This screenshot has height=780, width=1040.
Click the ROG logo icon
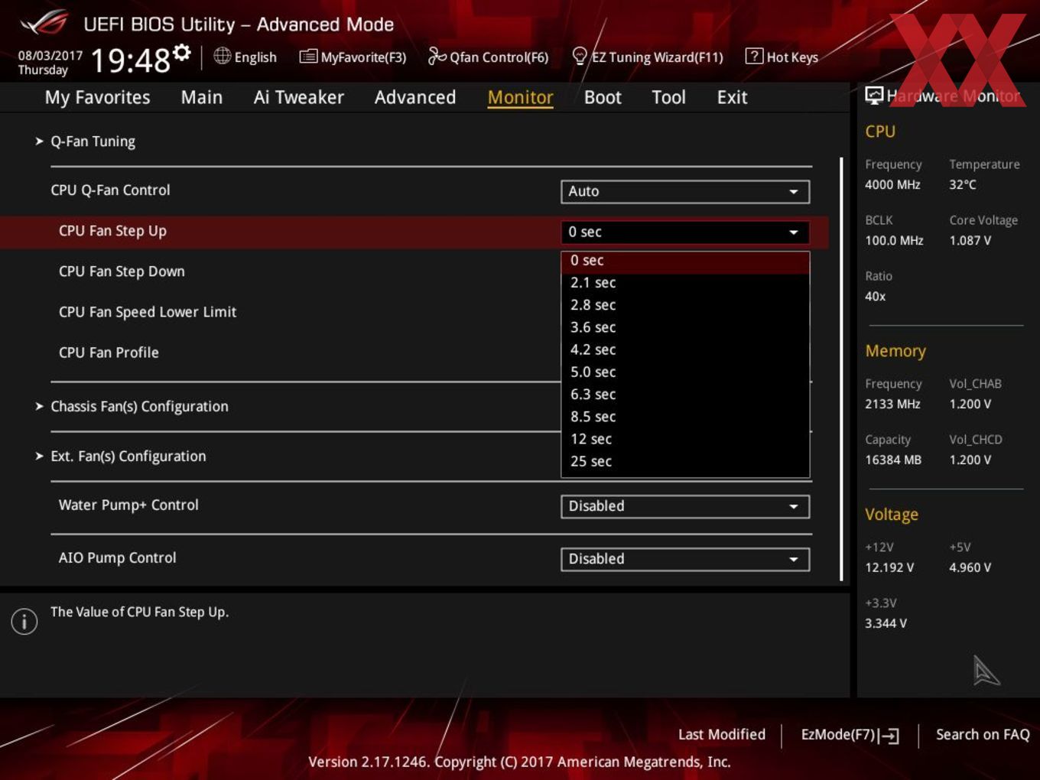(44, 23)
